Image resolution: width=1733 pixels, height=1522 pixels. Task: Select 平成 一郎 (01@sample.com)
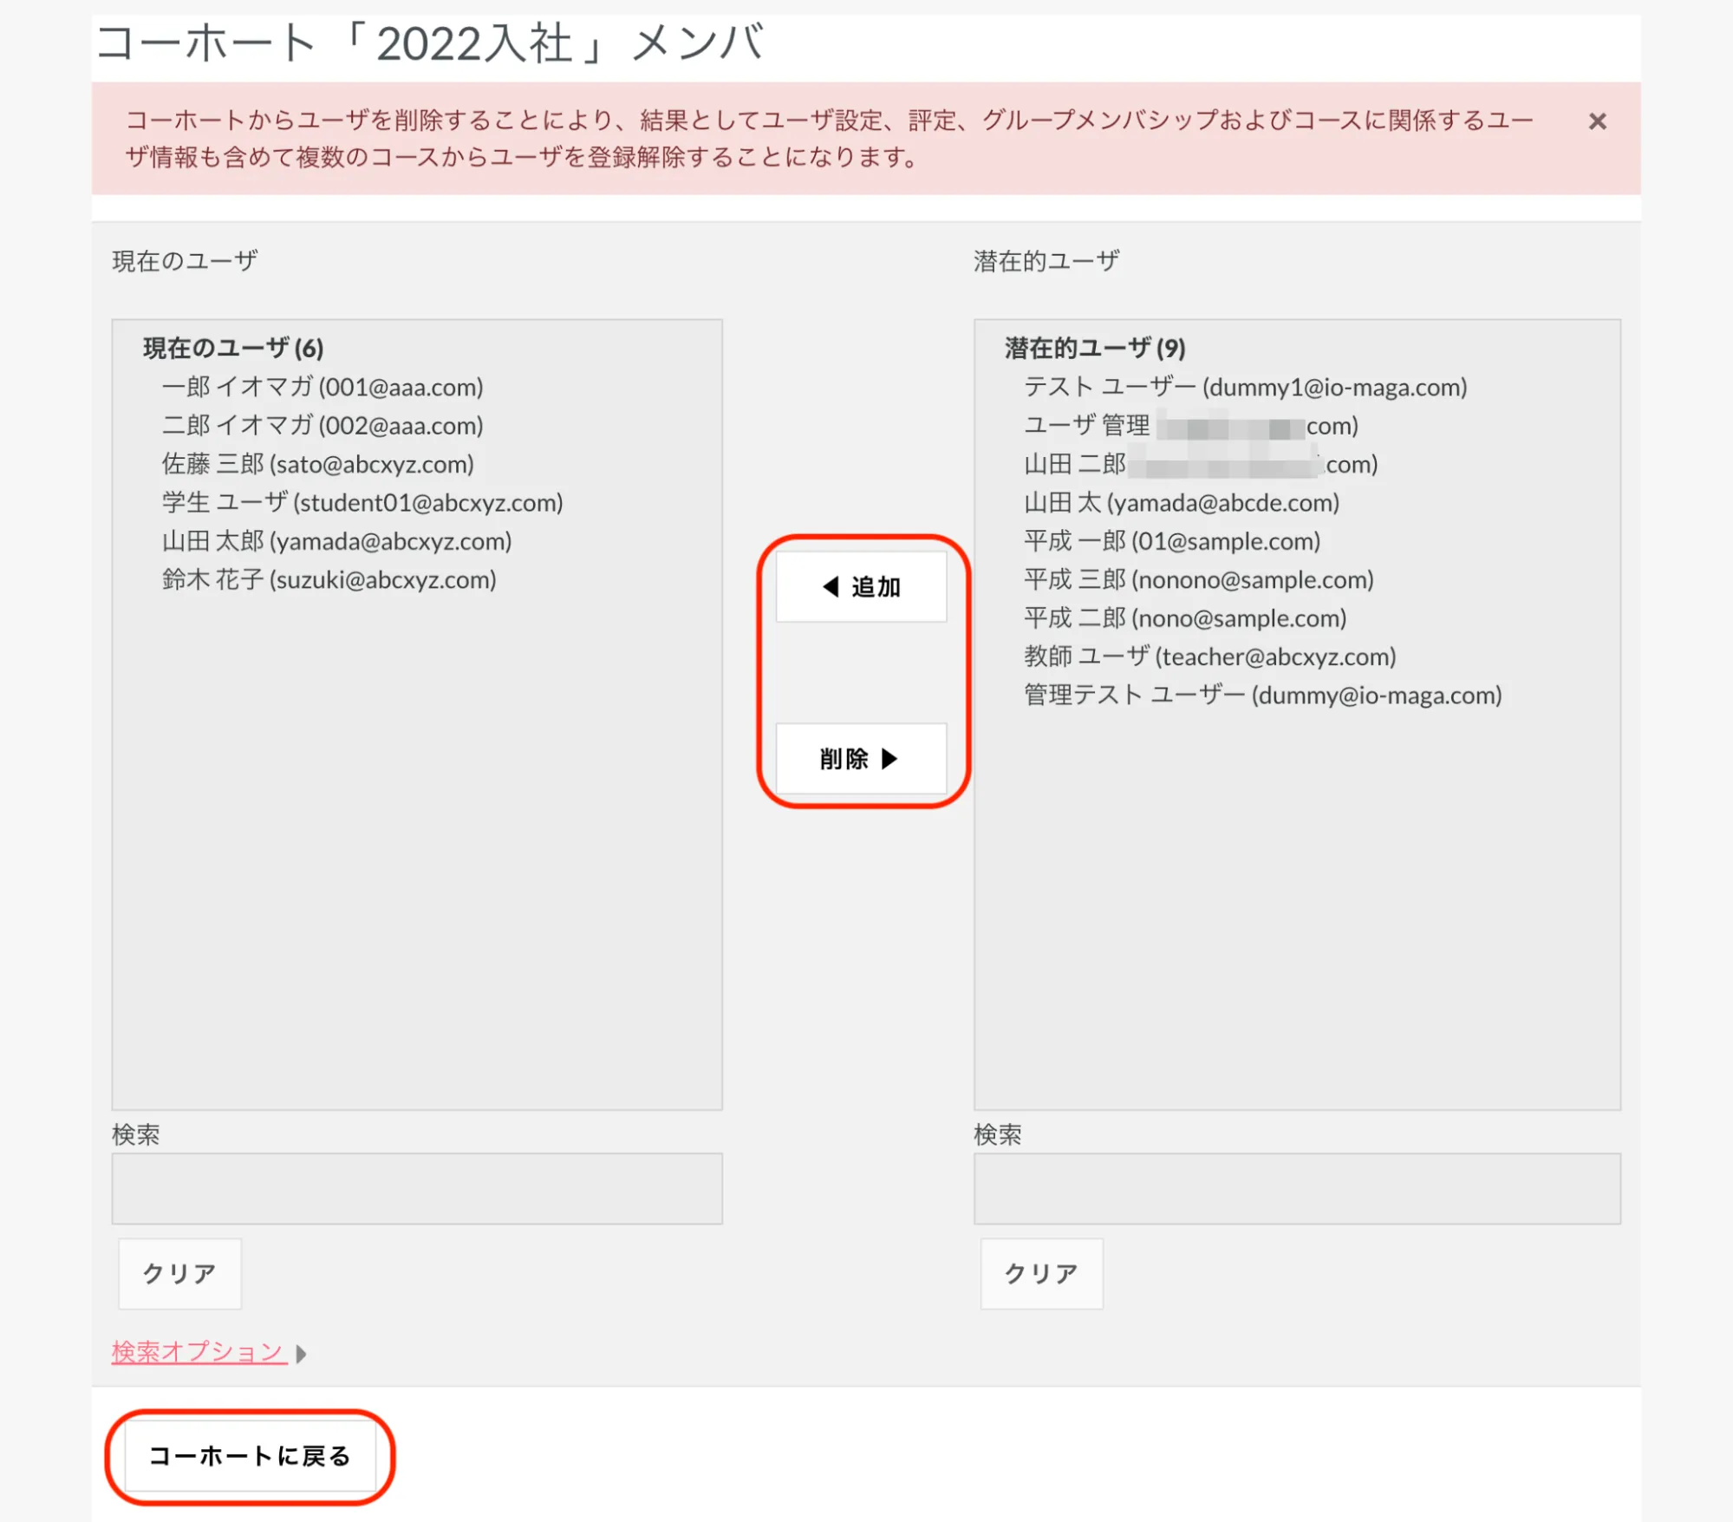pyautogui.click(x=1172, y=541)
